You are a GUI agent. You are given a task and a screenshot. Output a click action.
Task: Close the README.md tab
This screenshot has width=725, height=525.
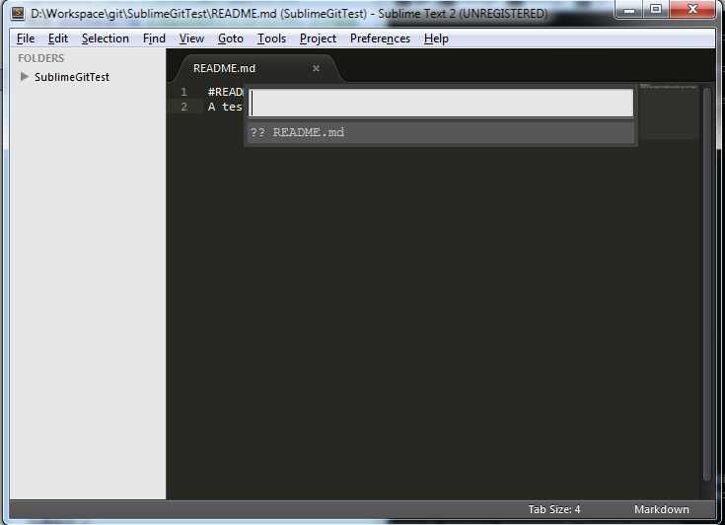(x=316, y=68)
